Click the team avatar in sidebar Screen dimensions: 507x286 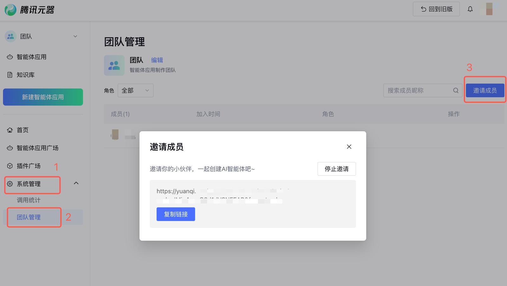pos(11,36)
